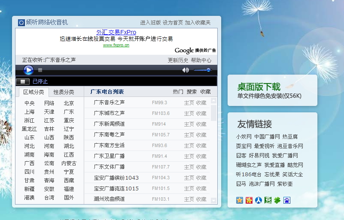Open the 外汇 交易FxPro ad link
Image resolution: width=344 pixels, height=220 pixels.
[116, 32]
